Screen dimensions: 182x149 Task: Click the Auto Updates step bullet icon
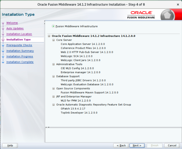point(3,29)
